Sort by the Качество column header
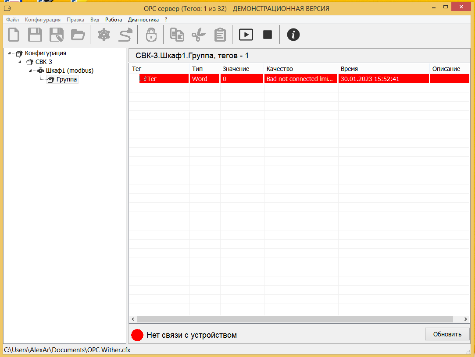Viewport: 475px width, 357px height. pyautogui.click(x=301, y=69)
